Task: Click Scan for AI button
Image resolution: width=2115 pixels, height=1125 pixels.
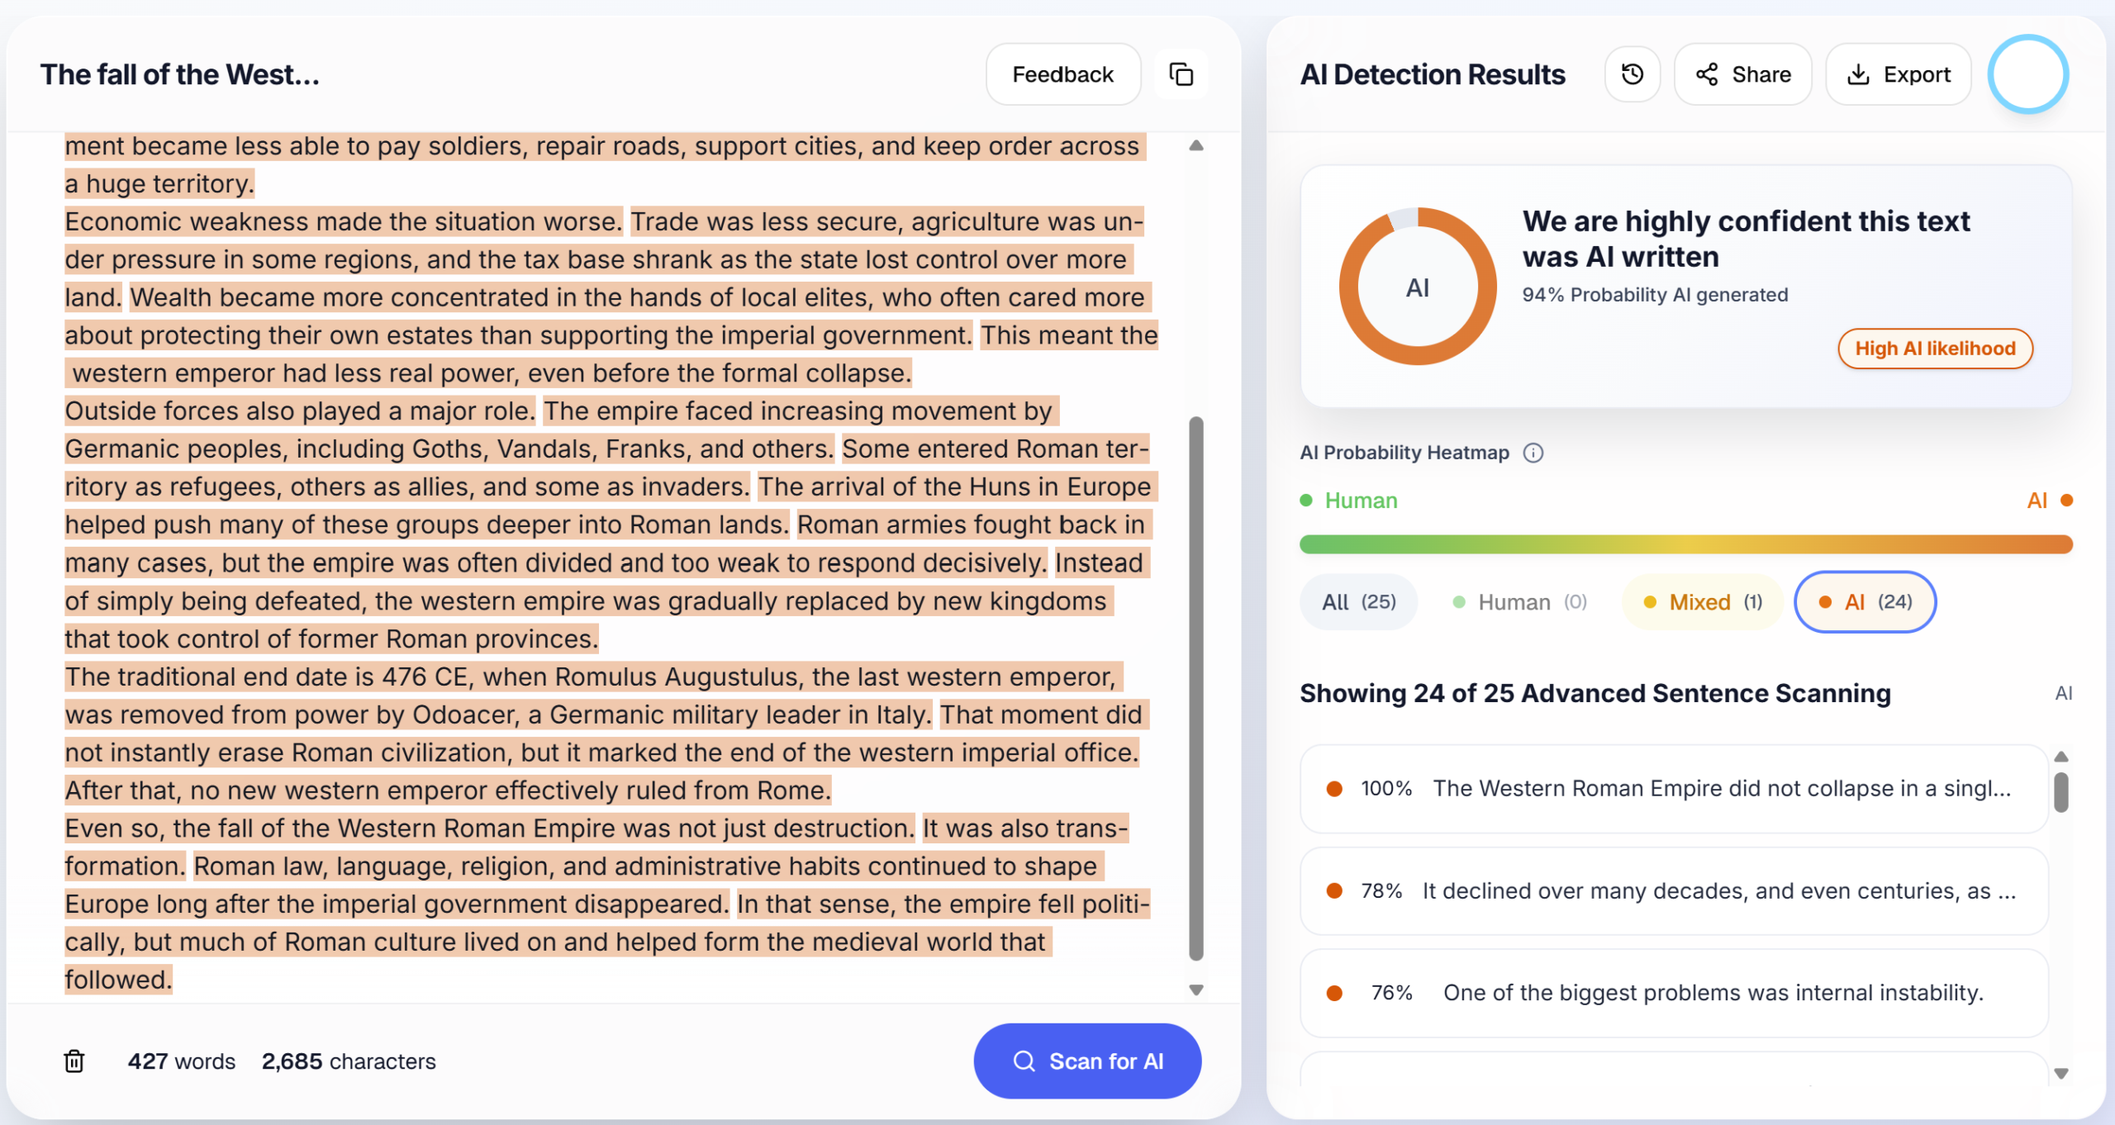Action: [x=1087, y=1061]
